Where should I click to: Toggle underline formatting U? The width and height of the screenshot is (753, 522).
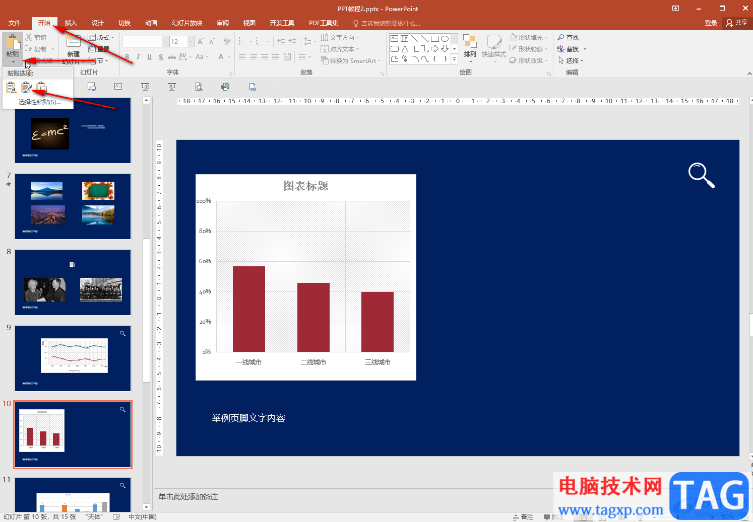(x=149, y=57)
